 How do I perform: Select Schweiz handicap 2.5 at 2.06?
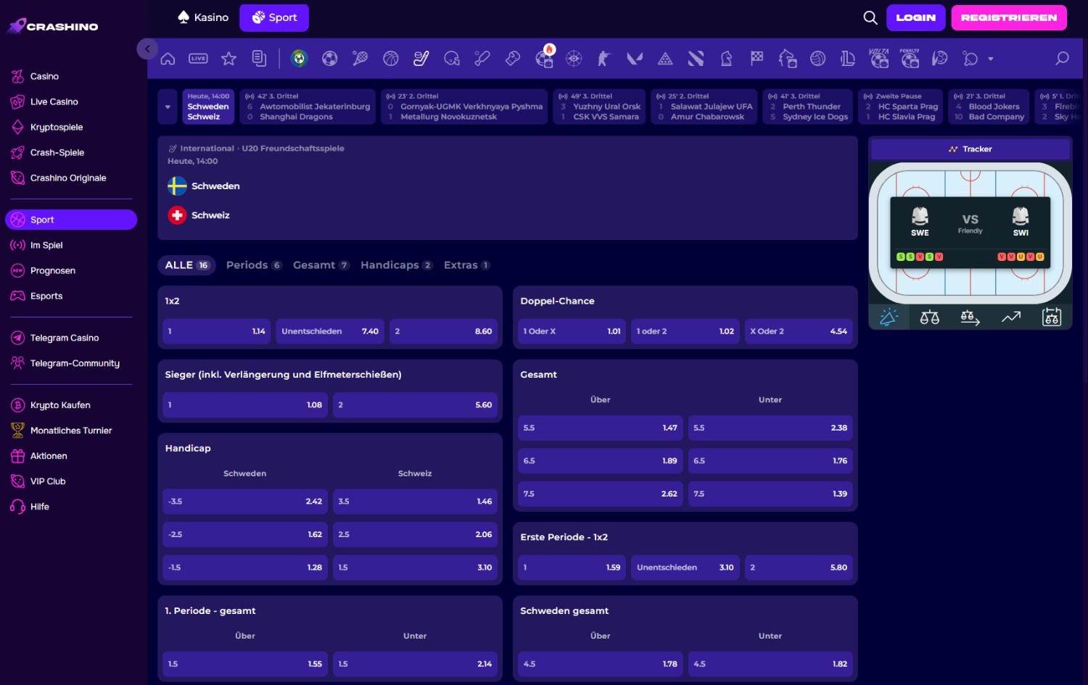coord(415,534)
